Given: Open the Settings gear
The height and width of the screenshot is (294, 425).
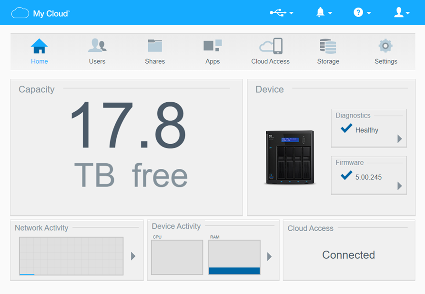Looking at the screenshot, I should 385,50.
